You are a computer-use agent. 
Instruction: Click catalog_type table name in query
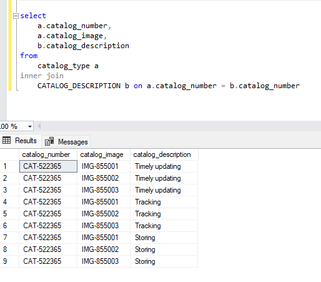pos(64,66)
